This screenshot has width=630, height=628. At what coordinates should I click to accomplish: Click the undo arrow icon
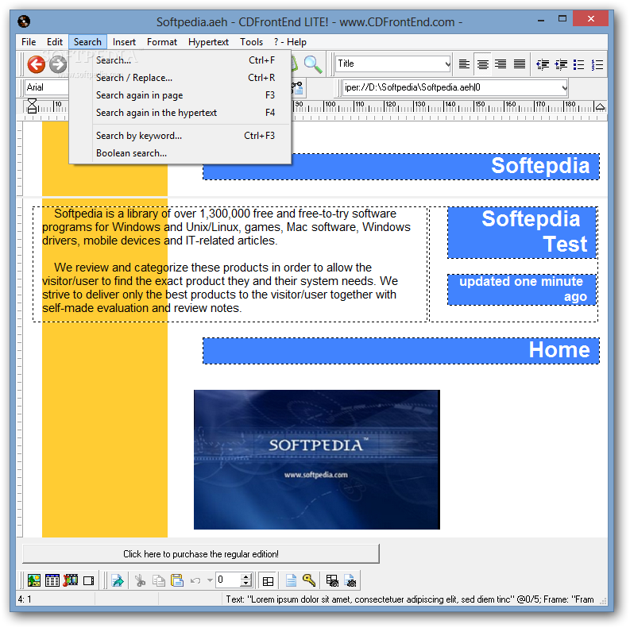(x=195, y=580)
